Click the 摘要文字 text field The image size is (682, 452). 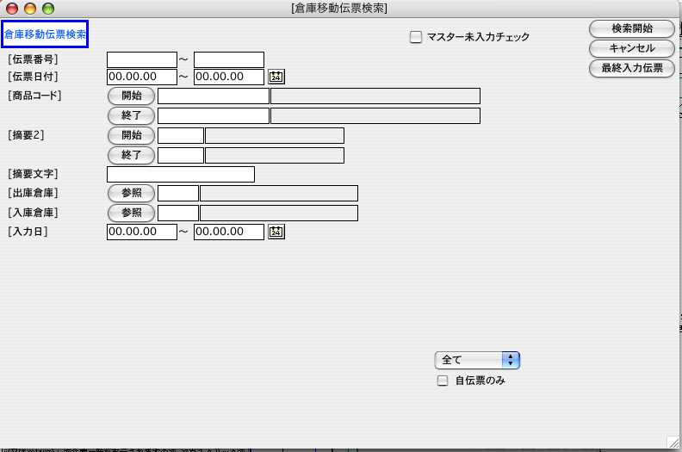coord(180,175)
